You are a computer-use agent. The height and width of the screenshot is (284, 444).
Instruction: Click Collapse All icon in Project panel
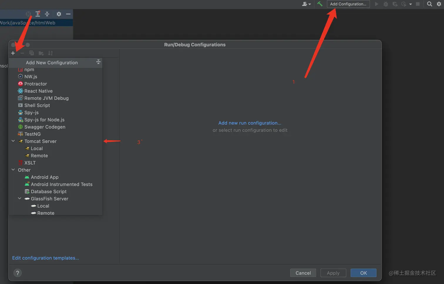(47, 14)
